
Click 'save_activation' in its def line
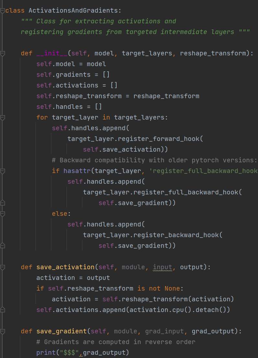click(65, 267)
